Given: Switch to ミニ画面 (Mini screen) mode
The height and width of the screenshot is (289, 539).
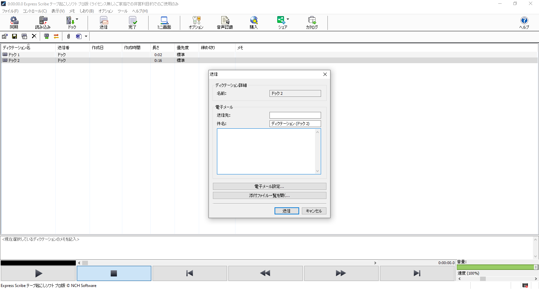Looking at the screenshot, I should [x=164, y=23].
